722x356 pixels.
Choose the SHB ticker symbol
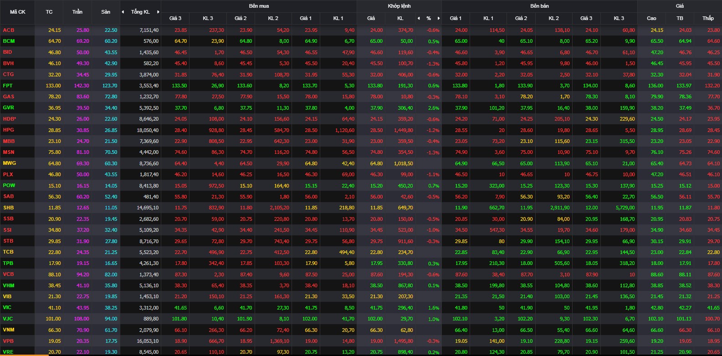pyautogui.click(x=9, y=208)
